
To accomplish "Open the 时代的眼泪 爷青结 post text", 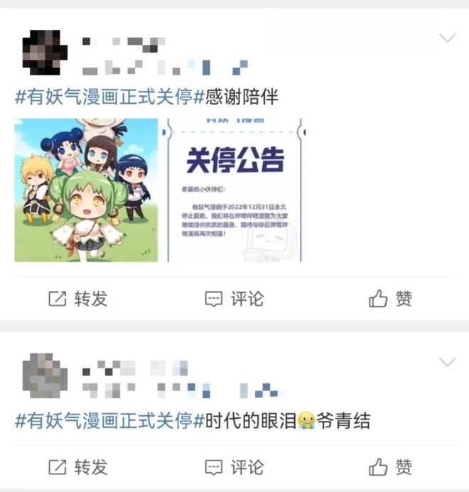I will coord(288,420).
